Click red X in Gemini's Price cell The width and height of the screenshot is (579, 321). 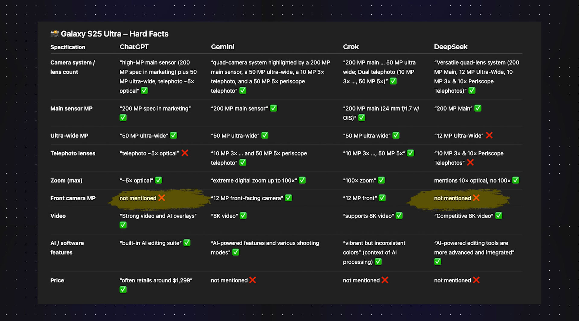coord(253,280)
